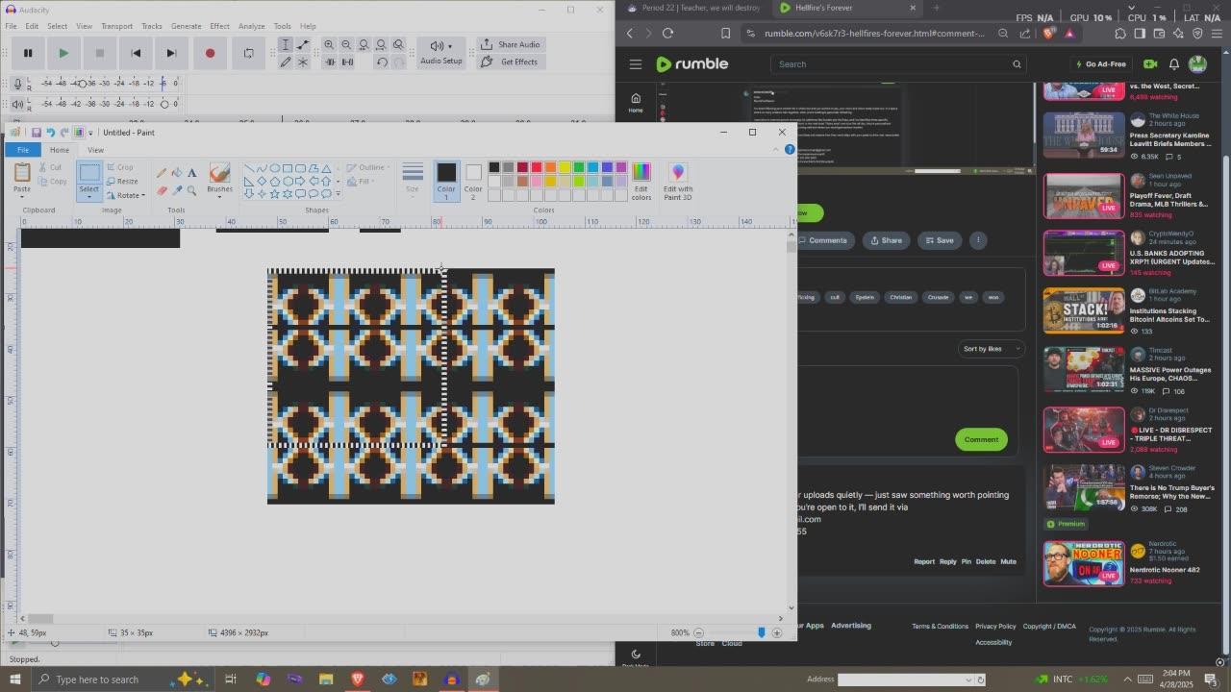Select the Pencil tool in Paint
1231x692 pixels.
click(x=162, y=173)
